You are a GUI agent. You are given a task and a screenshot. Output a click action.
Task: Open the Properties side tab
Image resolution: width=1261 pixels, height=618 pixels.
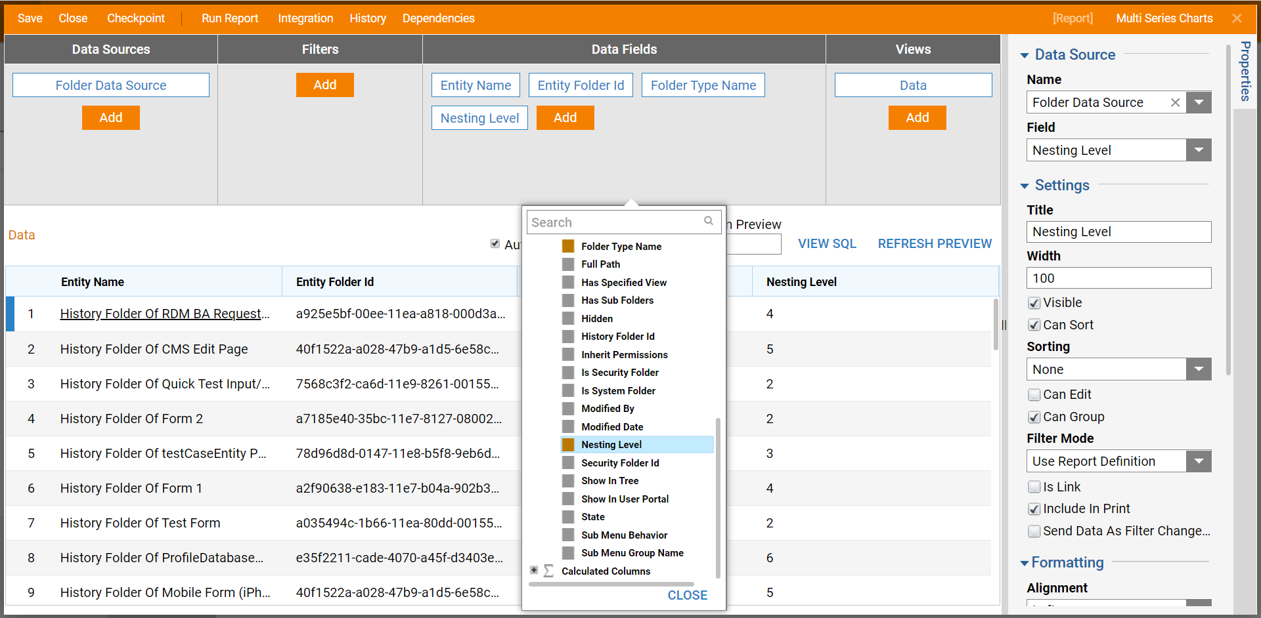point(1245,72)
